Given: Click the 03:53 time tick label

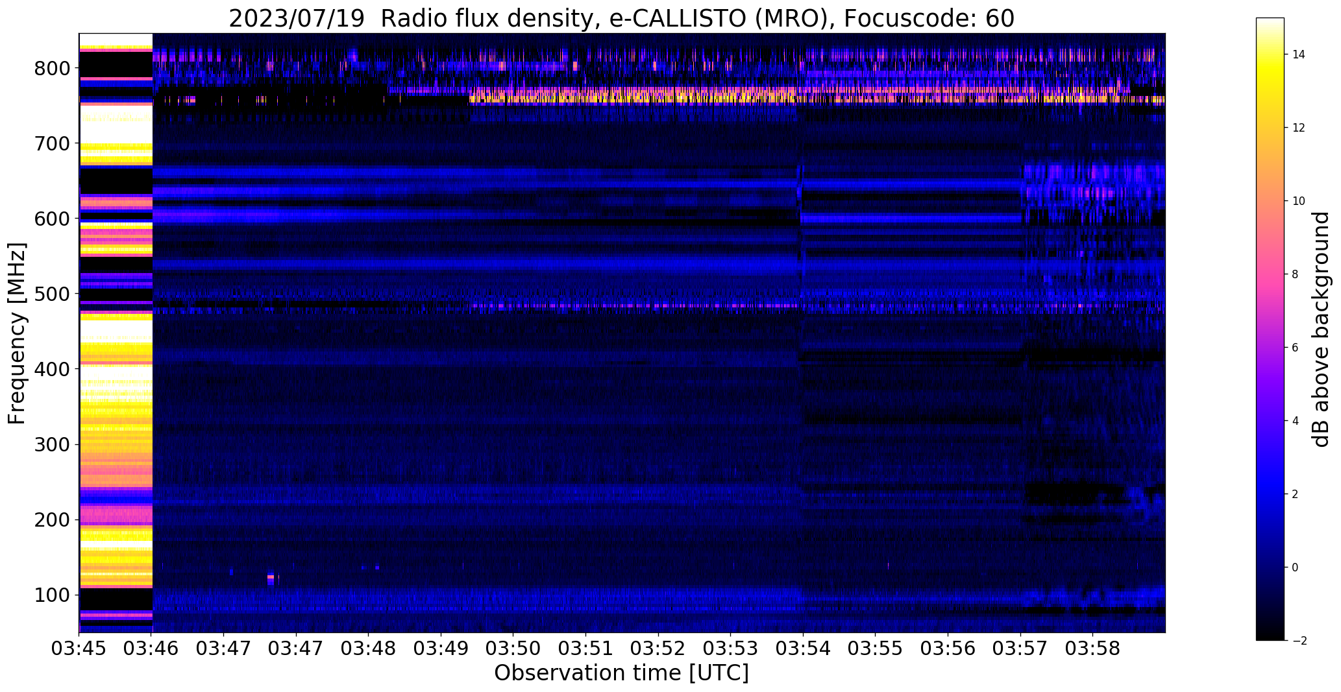Looking at the screenshot, I should (x=731, y=649).
